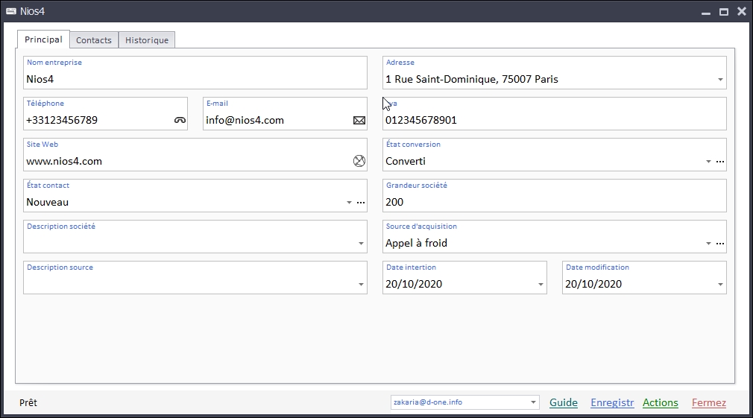Image resolution: width=753 pixels, height=418 pixels.
Task: Open the Actions link
Action: point(661,402)
